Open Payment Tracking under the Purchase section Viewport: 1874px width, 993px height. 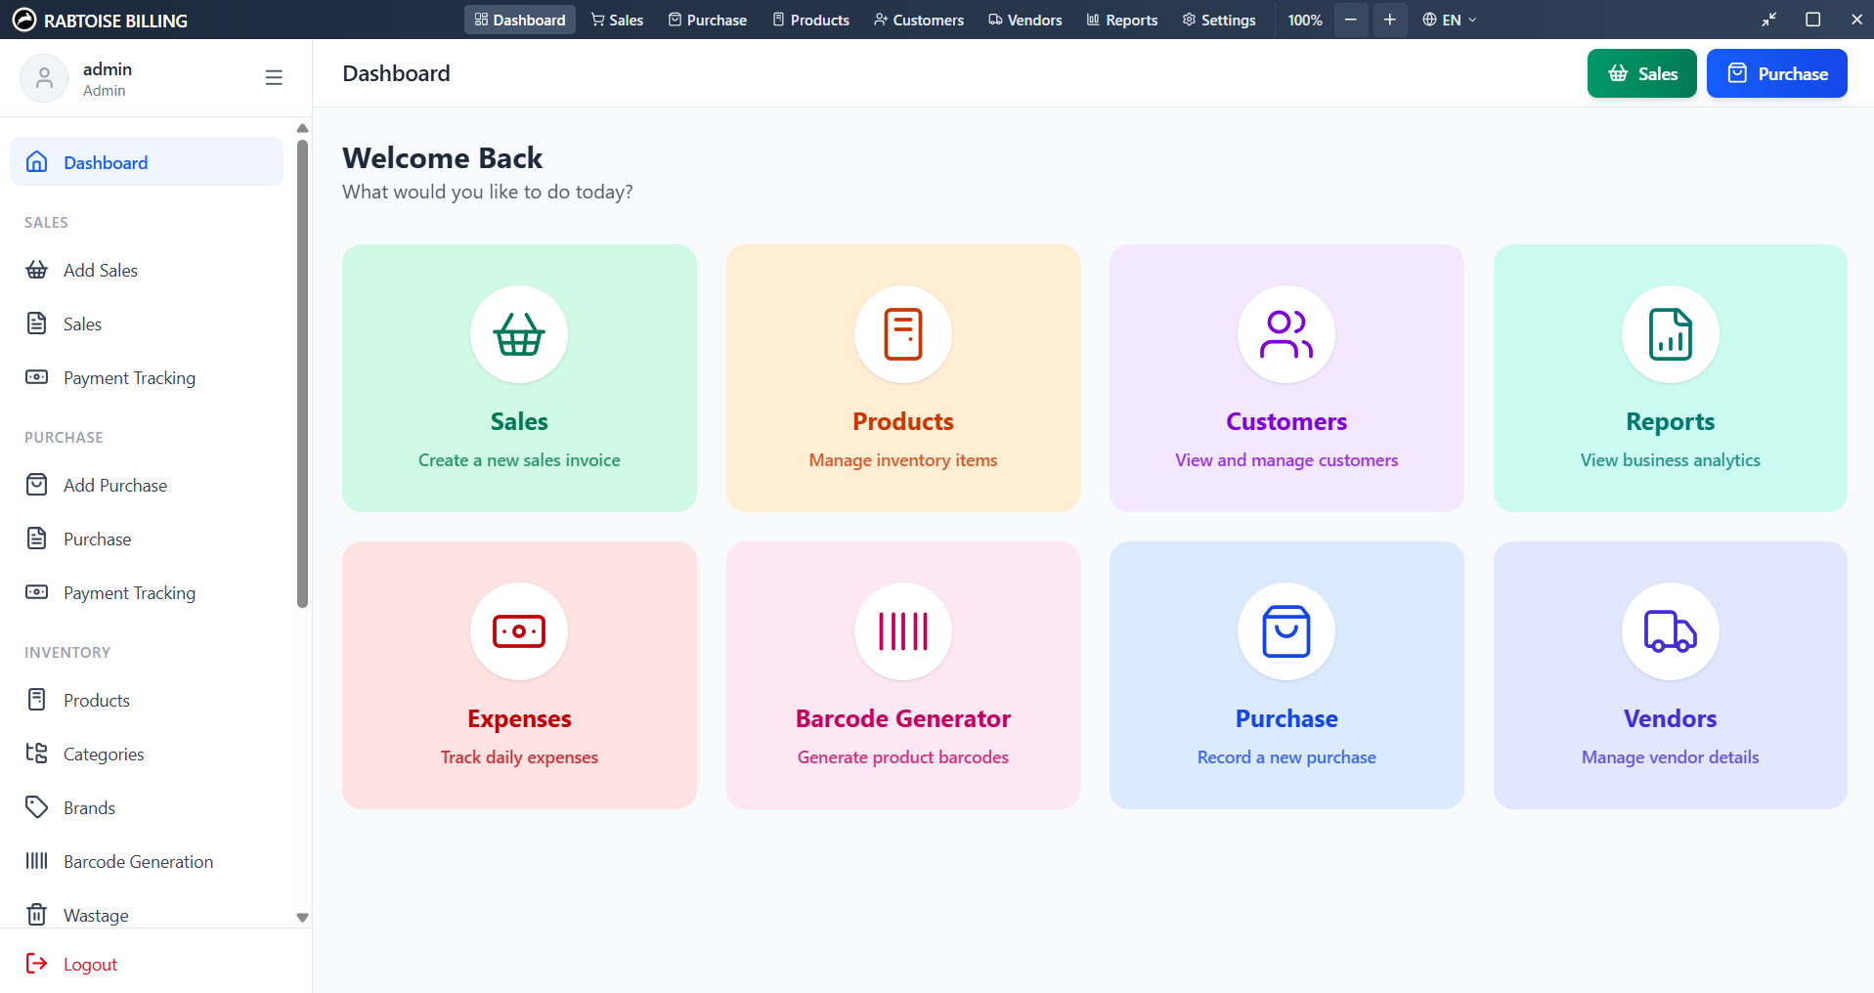[147, 592]
